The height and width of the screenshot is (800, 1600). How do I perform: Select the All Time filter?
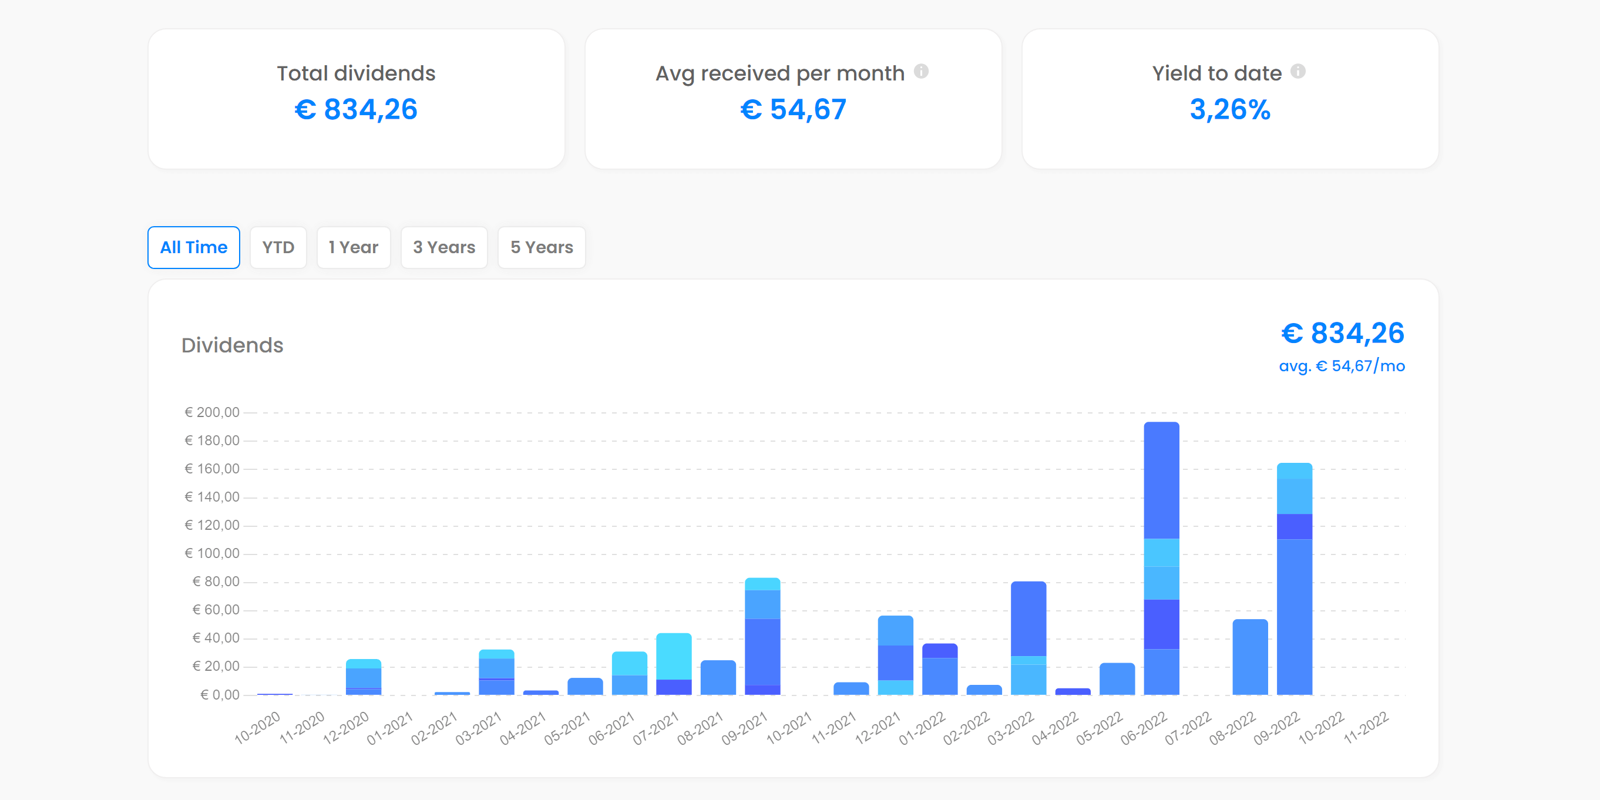coord(193,247)
